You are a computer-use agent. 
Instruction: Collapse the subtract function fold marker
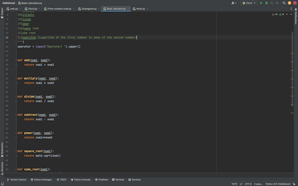16,115
